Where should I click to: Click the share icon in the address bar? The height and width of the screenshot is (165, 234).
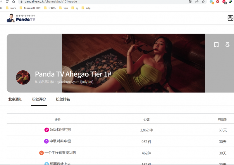[x=197, y=1]
